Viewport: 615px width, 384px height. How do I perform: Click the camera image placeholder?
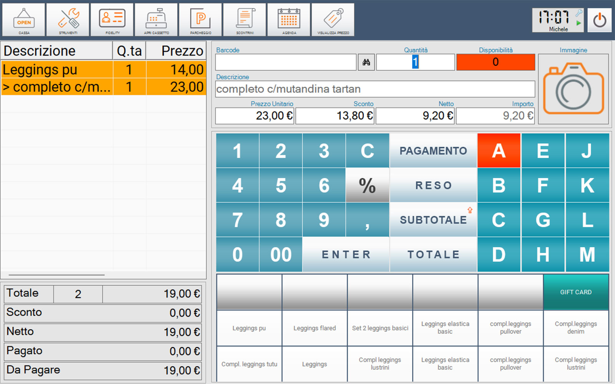coord(573,89)
